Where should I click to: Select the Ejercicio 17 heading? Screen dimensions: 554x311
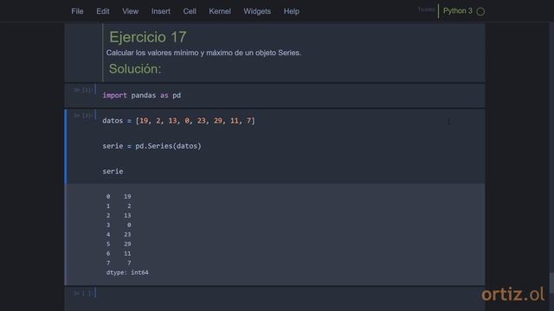pos(148,37)
